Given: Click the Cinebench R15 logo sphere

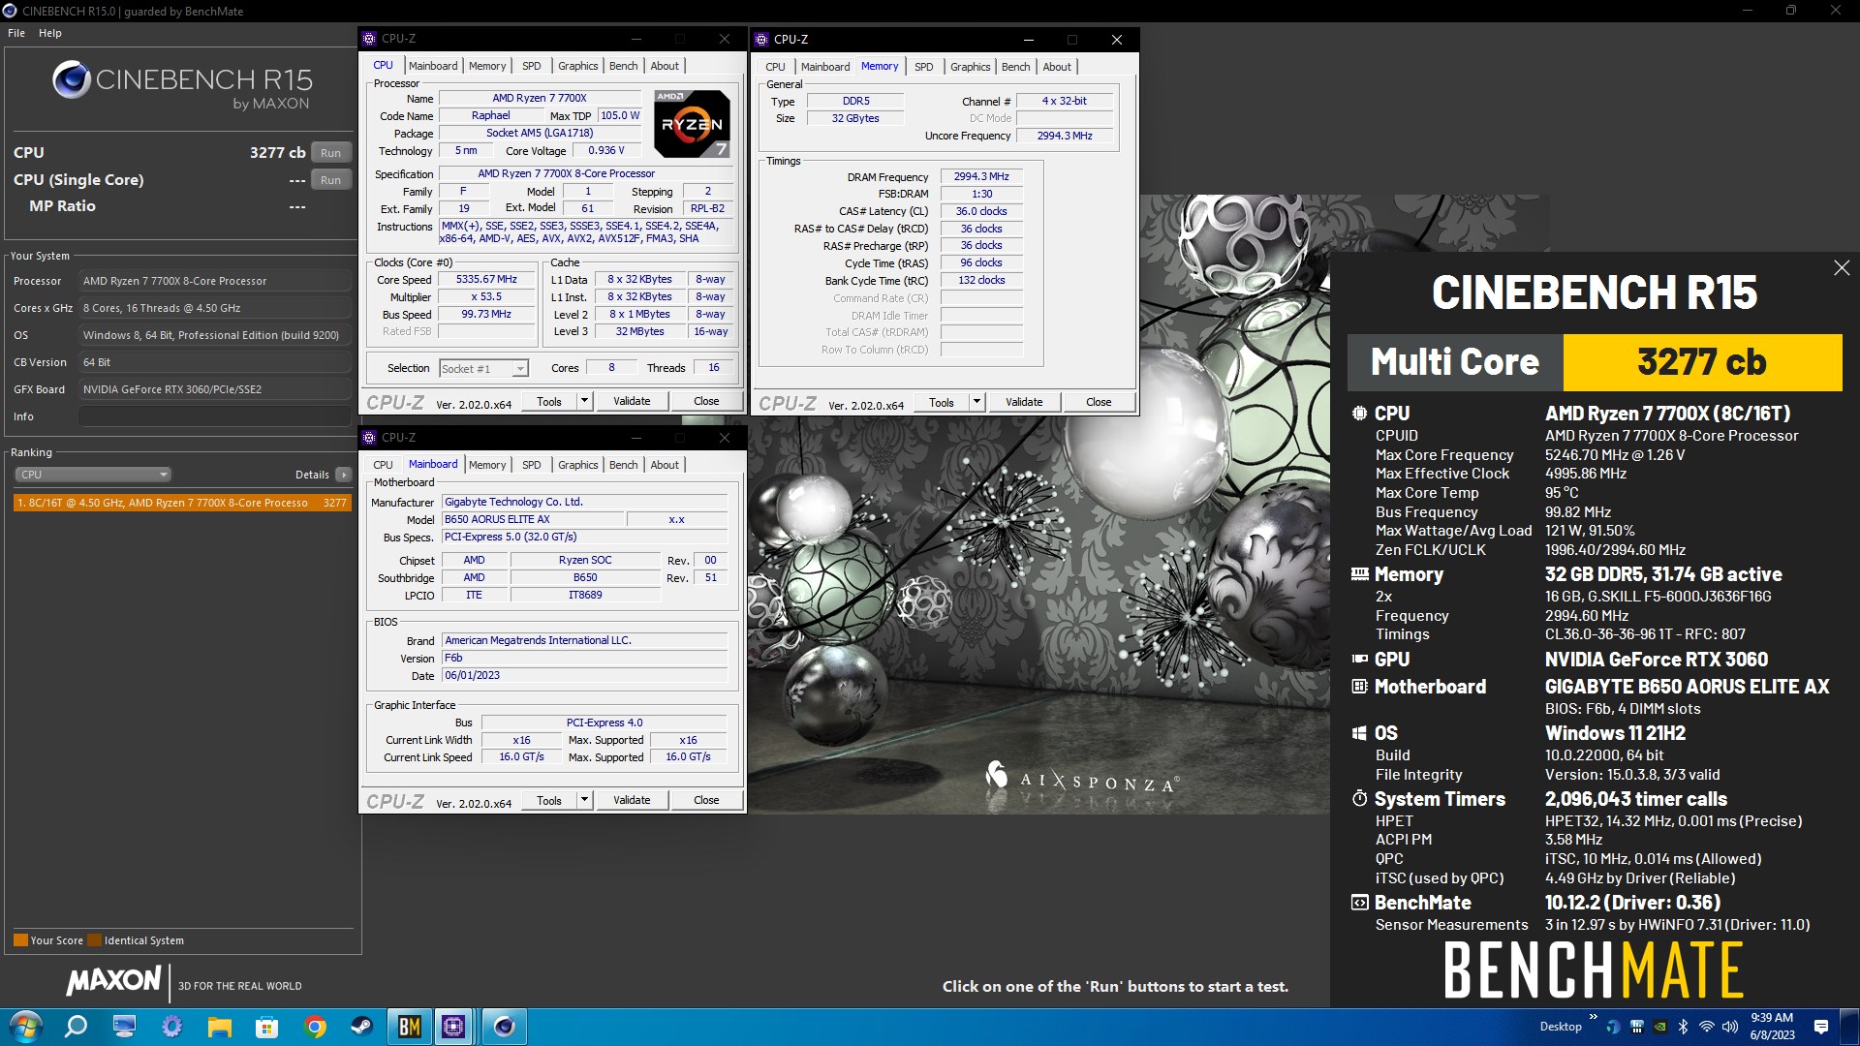Looking at the screenshot, I should 72,79.
